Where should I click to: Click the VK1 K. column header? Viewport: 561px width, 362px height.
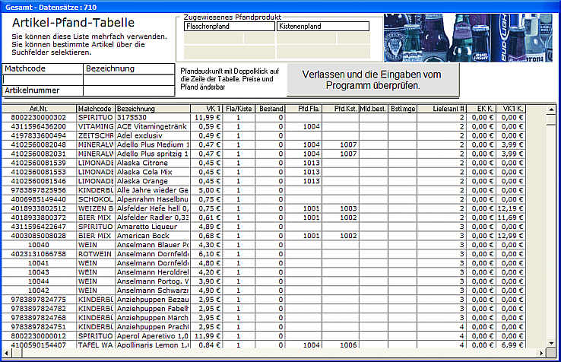[x=511, y=109]
